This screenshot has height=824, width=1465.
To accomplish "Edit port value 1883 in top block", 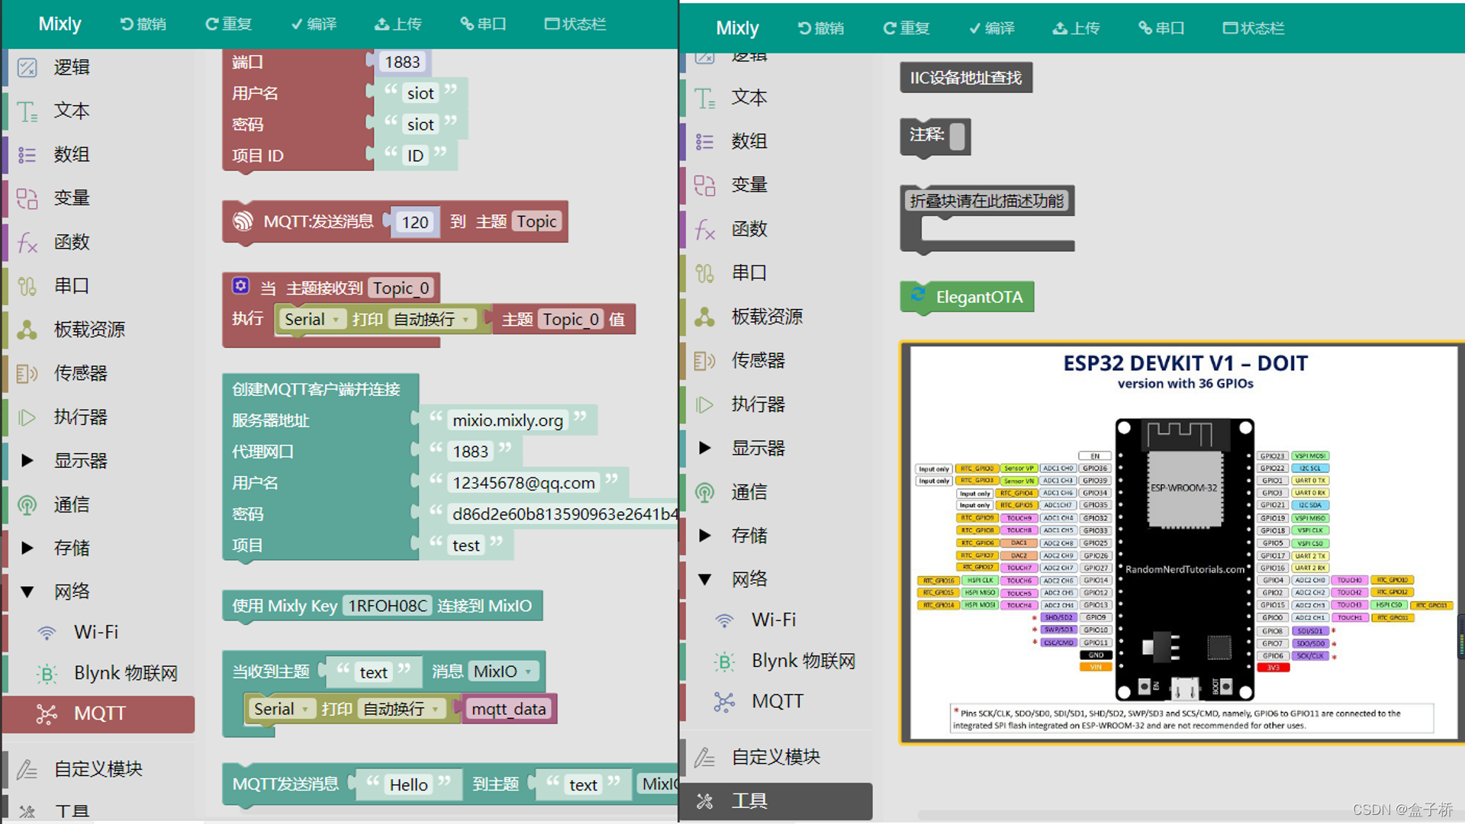I will pyautogui.click(x=402, y=62).
